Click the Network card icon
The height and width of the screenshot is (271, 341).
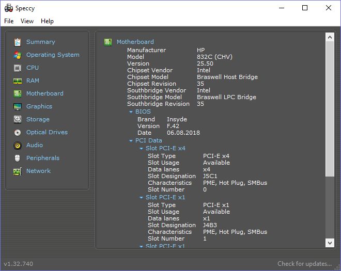point(18,171)
